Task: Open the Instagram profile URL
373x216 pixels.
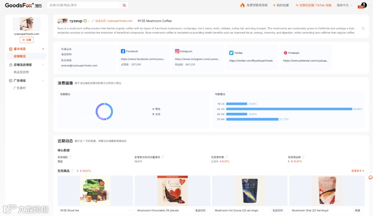Action: pyautogui.click(x=198, y=59)
